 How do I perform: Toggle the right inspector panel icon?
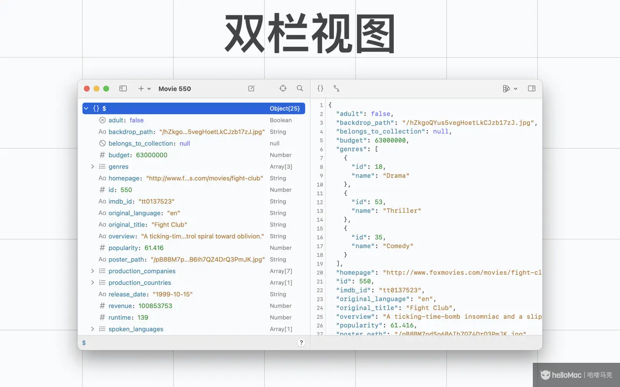tap(531, 89)
